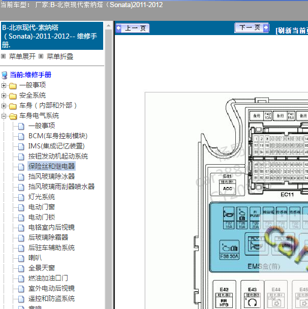Click document icon beside 电动门锁

(21, 218)
